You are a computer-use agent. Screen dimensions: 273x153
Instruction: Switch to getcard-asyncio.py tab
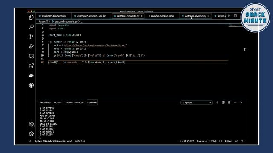tap(195, 16)
